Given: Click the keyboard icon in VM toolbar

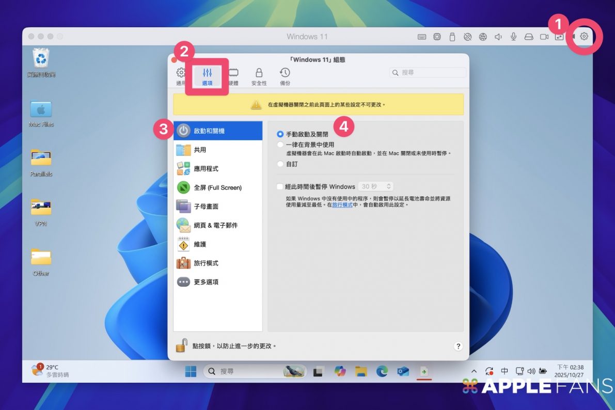Looking at the screenshot, I should tap(422, 37).
